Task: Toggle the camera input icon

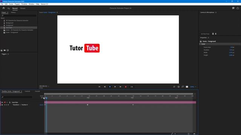Action: (213, 34)
